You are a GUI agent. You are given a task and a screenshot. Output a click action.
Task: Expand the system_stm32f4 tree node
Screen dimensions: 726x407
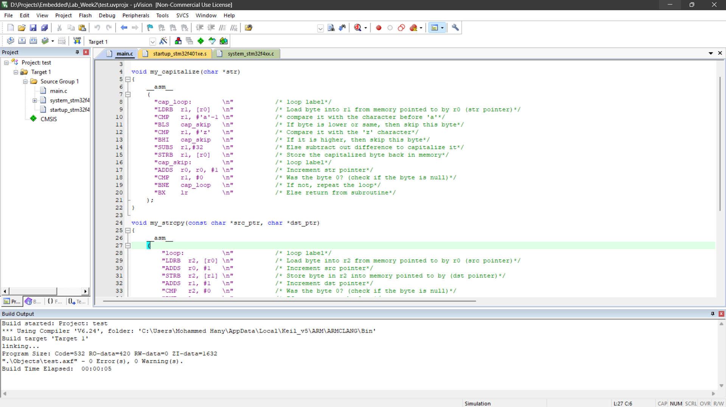(x=34, y=101)
